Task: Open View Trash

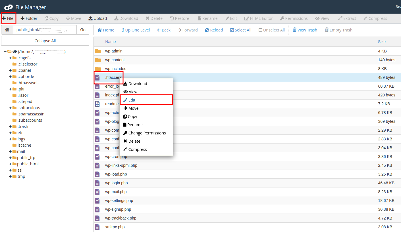Action: tap(305, 30)
